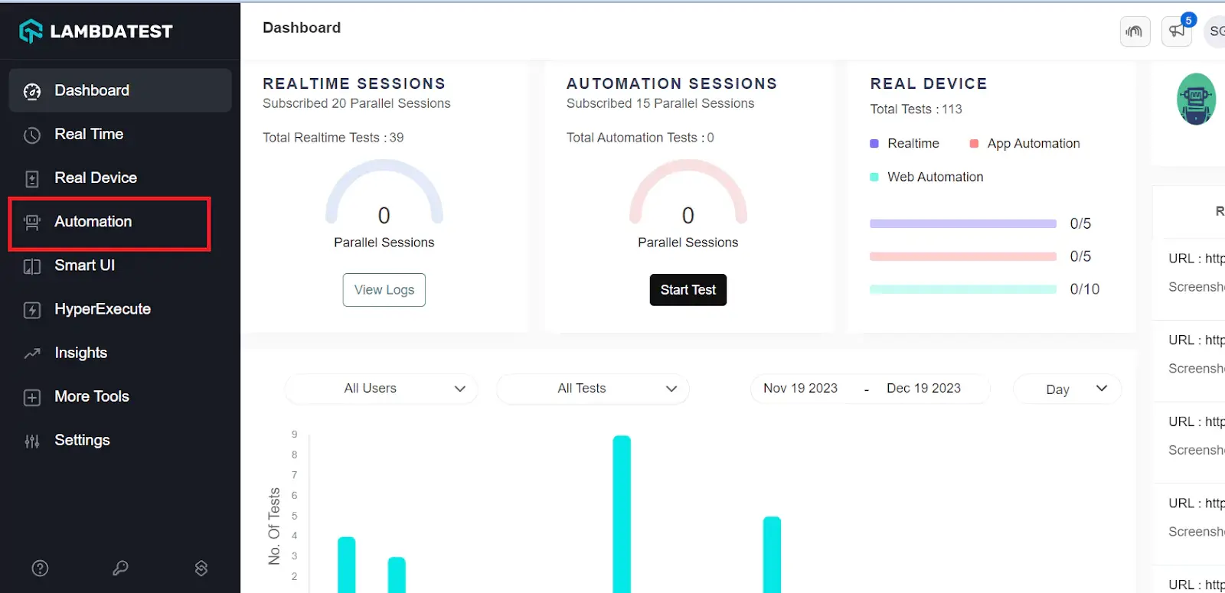Click the Insights trend arrow icon
This screenshot has width=1225, height=593.
click(32, 354)
